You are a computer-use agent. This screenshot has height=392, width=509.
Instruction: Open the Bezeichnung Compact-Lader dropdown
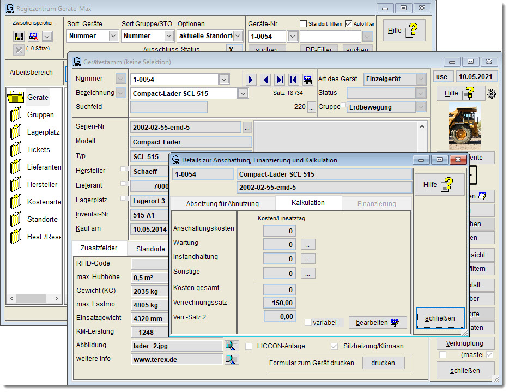[x=243, y=93]
